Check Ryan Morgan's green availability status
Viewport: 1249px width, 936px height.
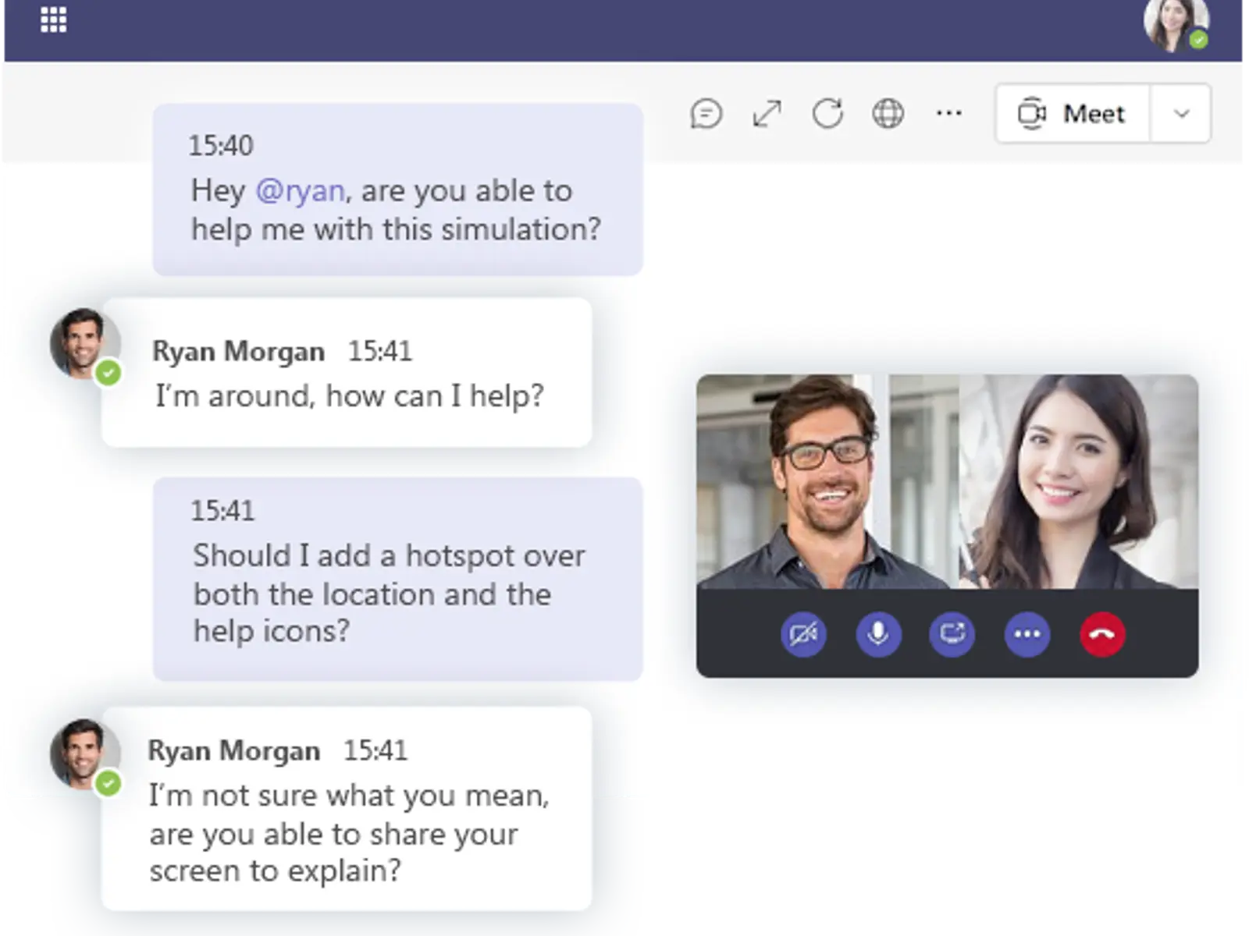[x=109, y=374]
